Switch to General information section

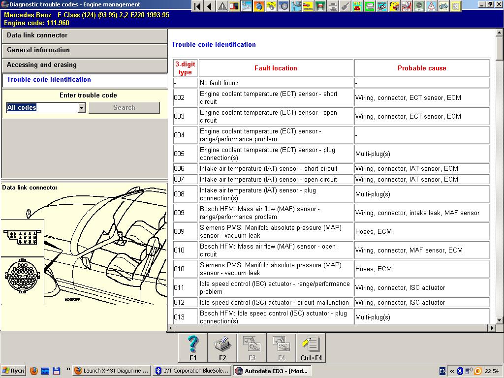85,50
